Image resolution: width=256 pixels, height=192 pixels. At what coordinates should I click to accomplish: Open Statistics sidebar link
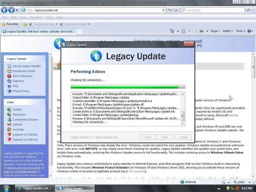[x=18, y=81]
